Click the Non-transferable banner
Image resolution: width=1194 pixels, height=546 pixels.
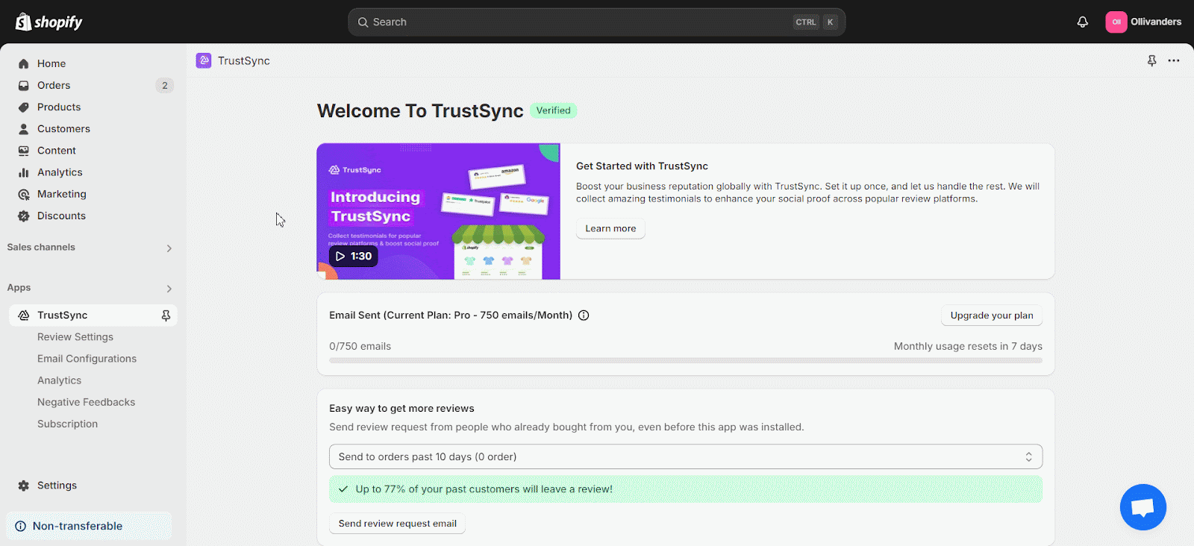(x=89, y=526)
